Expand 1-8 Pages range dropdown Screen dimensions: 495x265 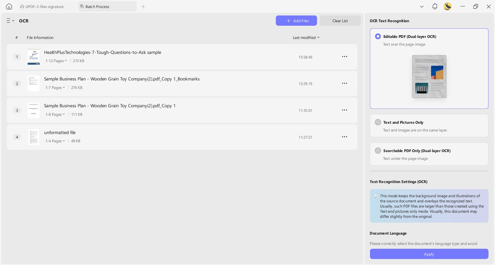point(55,114)
